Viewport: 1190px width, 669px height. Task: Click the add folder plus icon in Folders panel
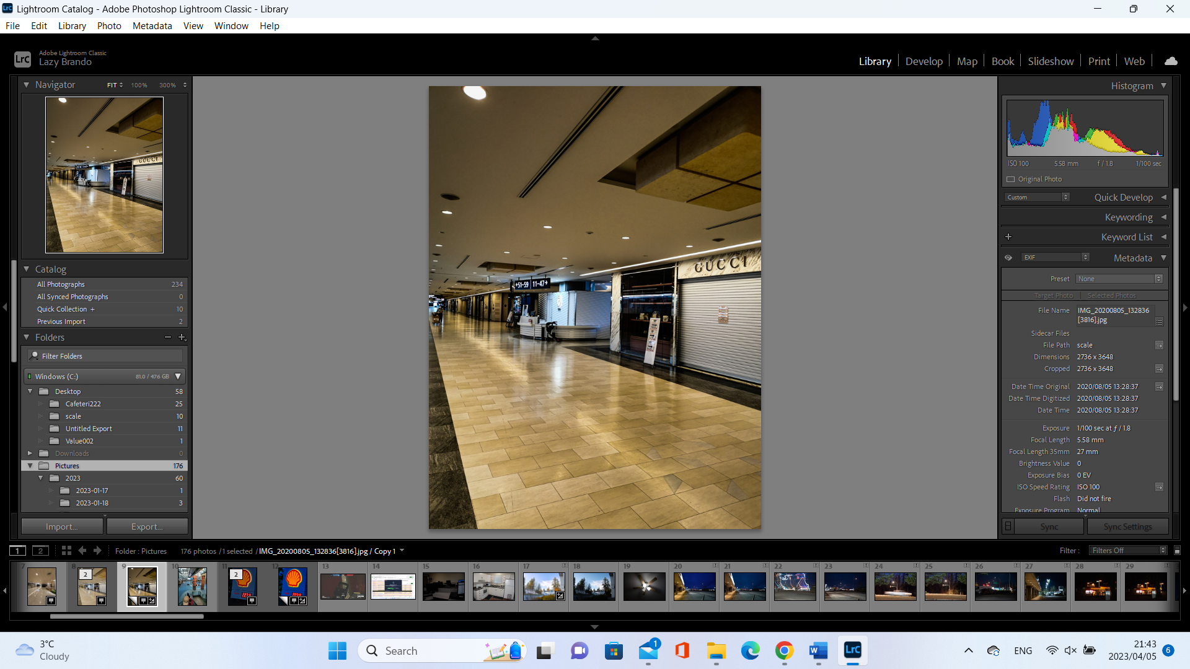click(182, 338)
